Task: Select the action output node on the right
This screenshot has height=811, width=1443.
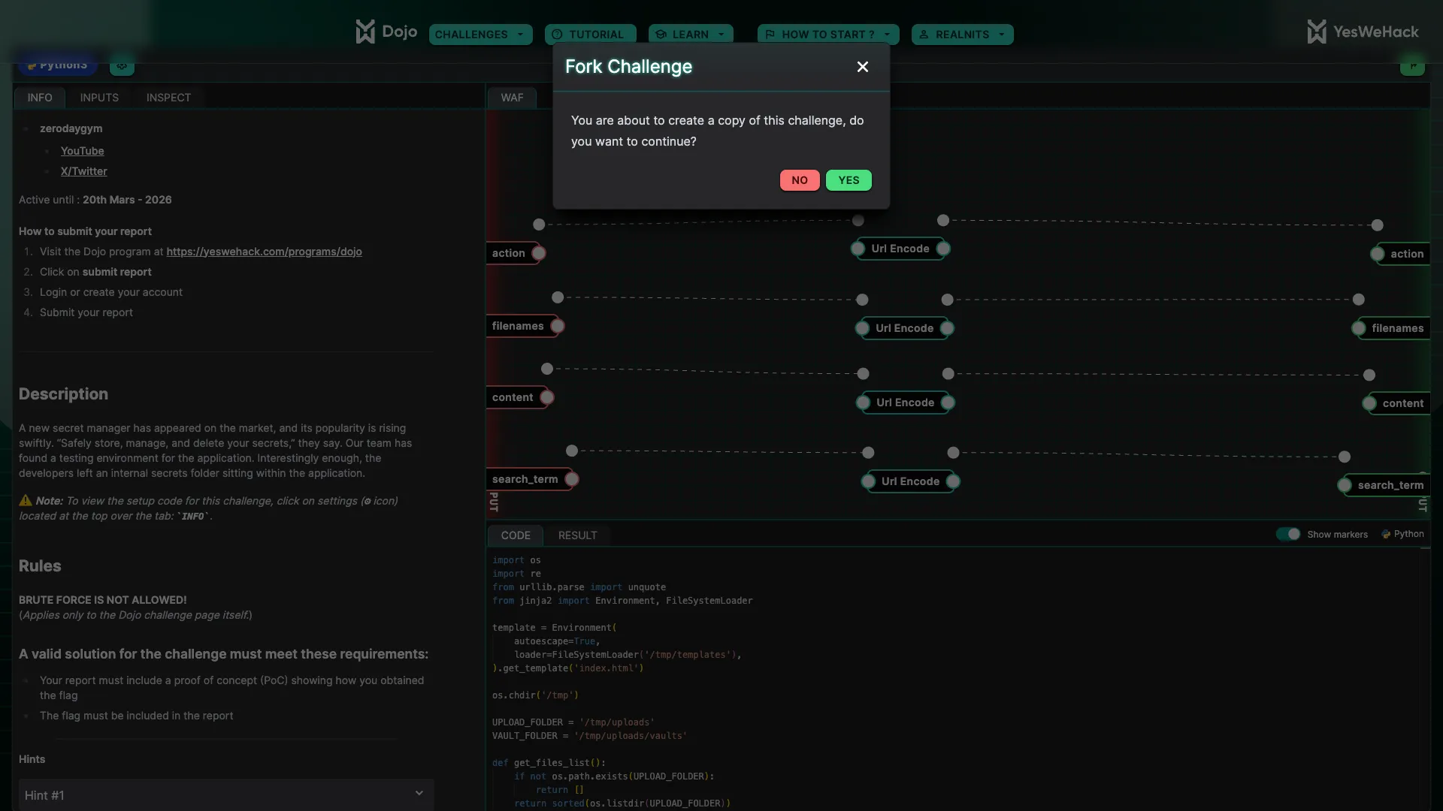Action: tap(1404, 254)
